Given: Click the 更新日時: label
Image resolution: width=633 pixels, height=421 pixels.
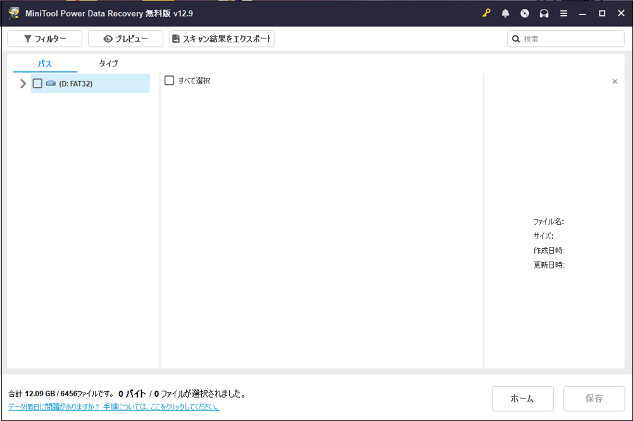Looking at the screenshot, I should [549, 265].
